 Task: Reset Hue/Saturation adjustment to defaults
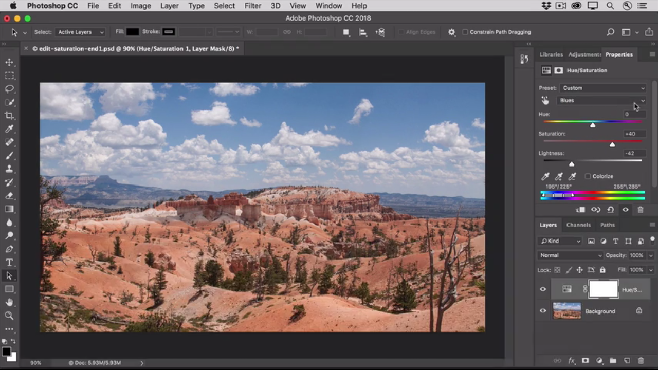pyautogui.click(x=610, y=210)
